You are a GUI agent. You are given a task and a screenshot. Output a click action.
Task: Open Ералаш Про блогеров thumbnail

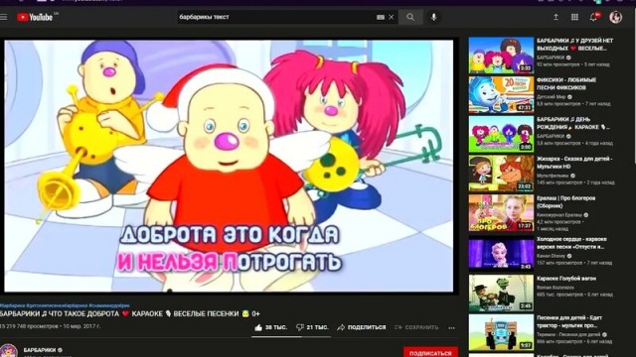(501, 213)
